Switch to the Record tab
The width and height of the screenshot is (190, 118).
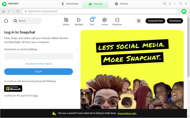click(95, 4)
